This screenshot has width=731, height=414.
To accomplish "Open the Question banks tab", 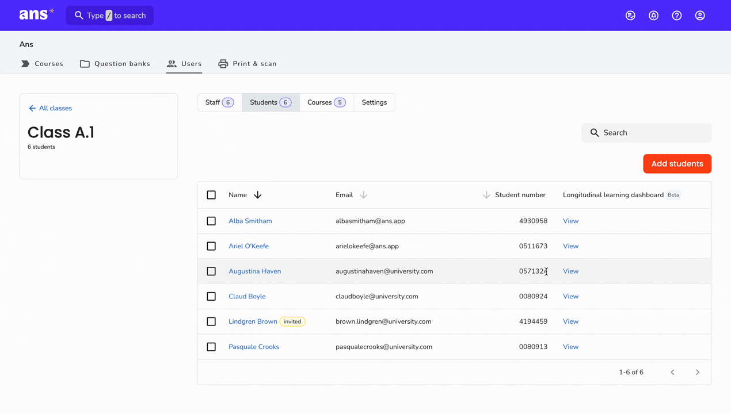I will (115, 64).
